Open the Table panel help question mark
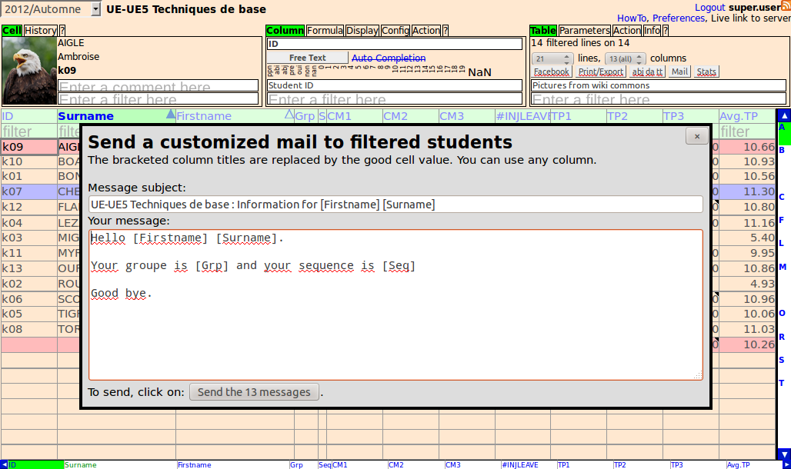The height and width of the screenshot is (469, 791). (x=666, y=31)
